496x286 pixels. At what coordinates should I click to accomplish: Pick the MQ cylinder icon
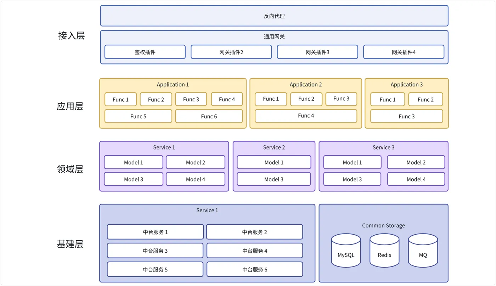coord(423,251)
